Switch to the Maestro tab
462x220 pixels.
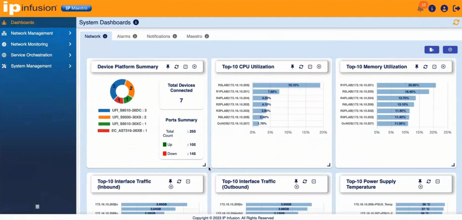pos(198,36)
